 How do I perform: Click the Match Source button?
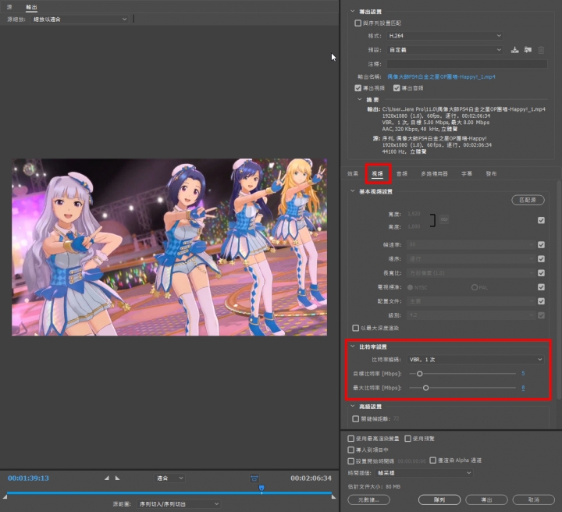[528, 200]
